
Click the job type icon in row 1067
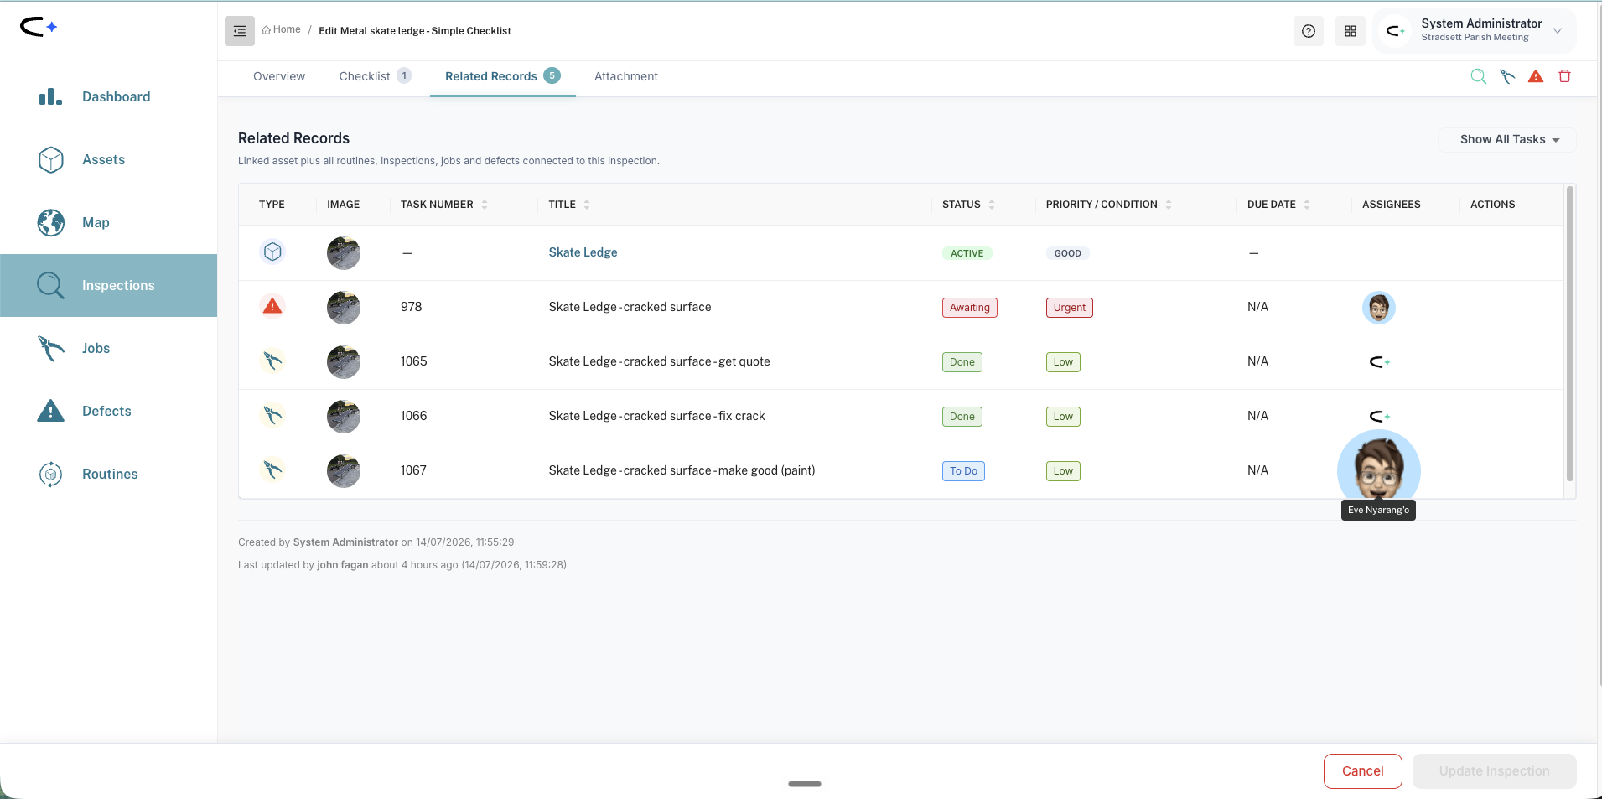click(272, 470)
